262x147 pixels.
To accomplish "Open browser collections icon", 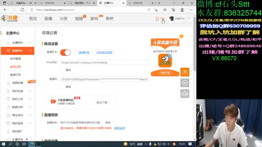I will 174,10.
